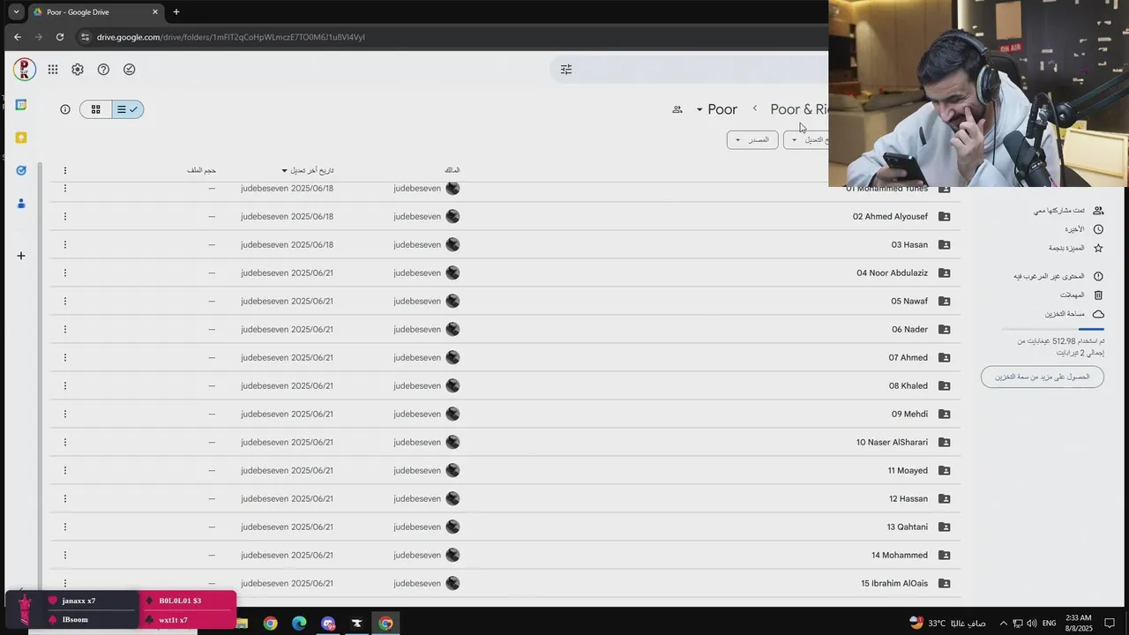Click owner avatar in 06 Nader row
The image size is (1129, 635).
[452, 329]
